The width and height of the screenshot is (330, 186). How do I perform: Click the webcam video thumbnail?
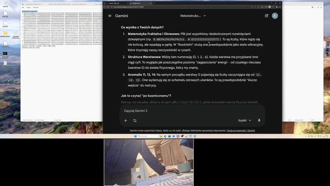[149, 162]
